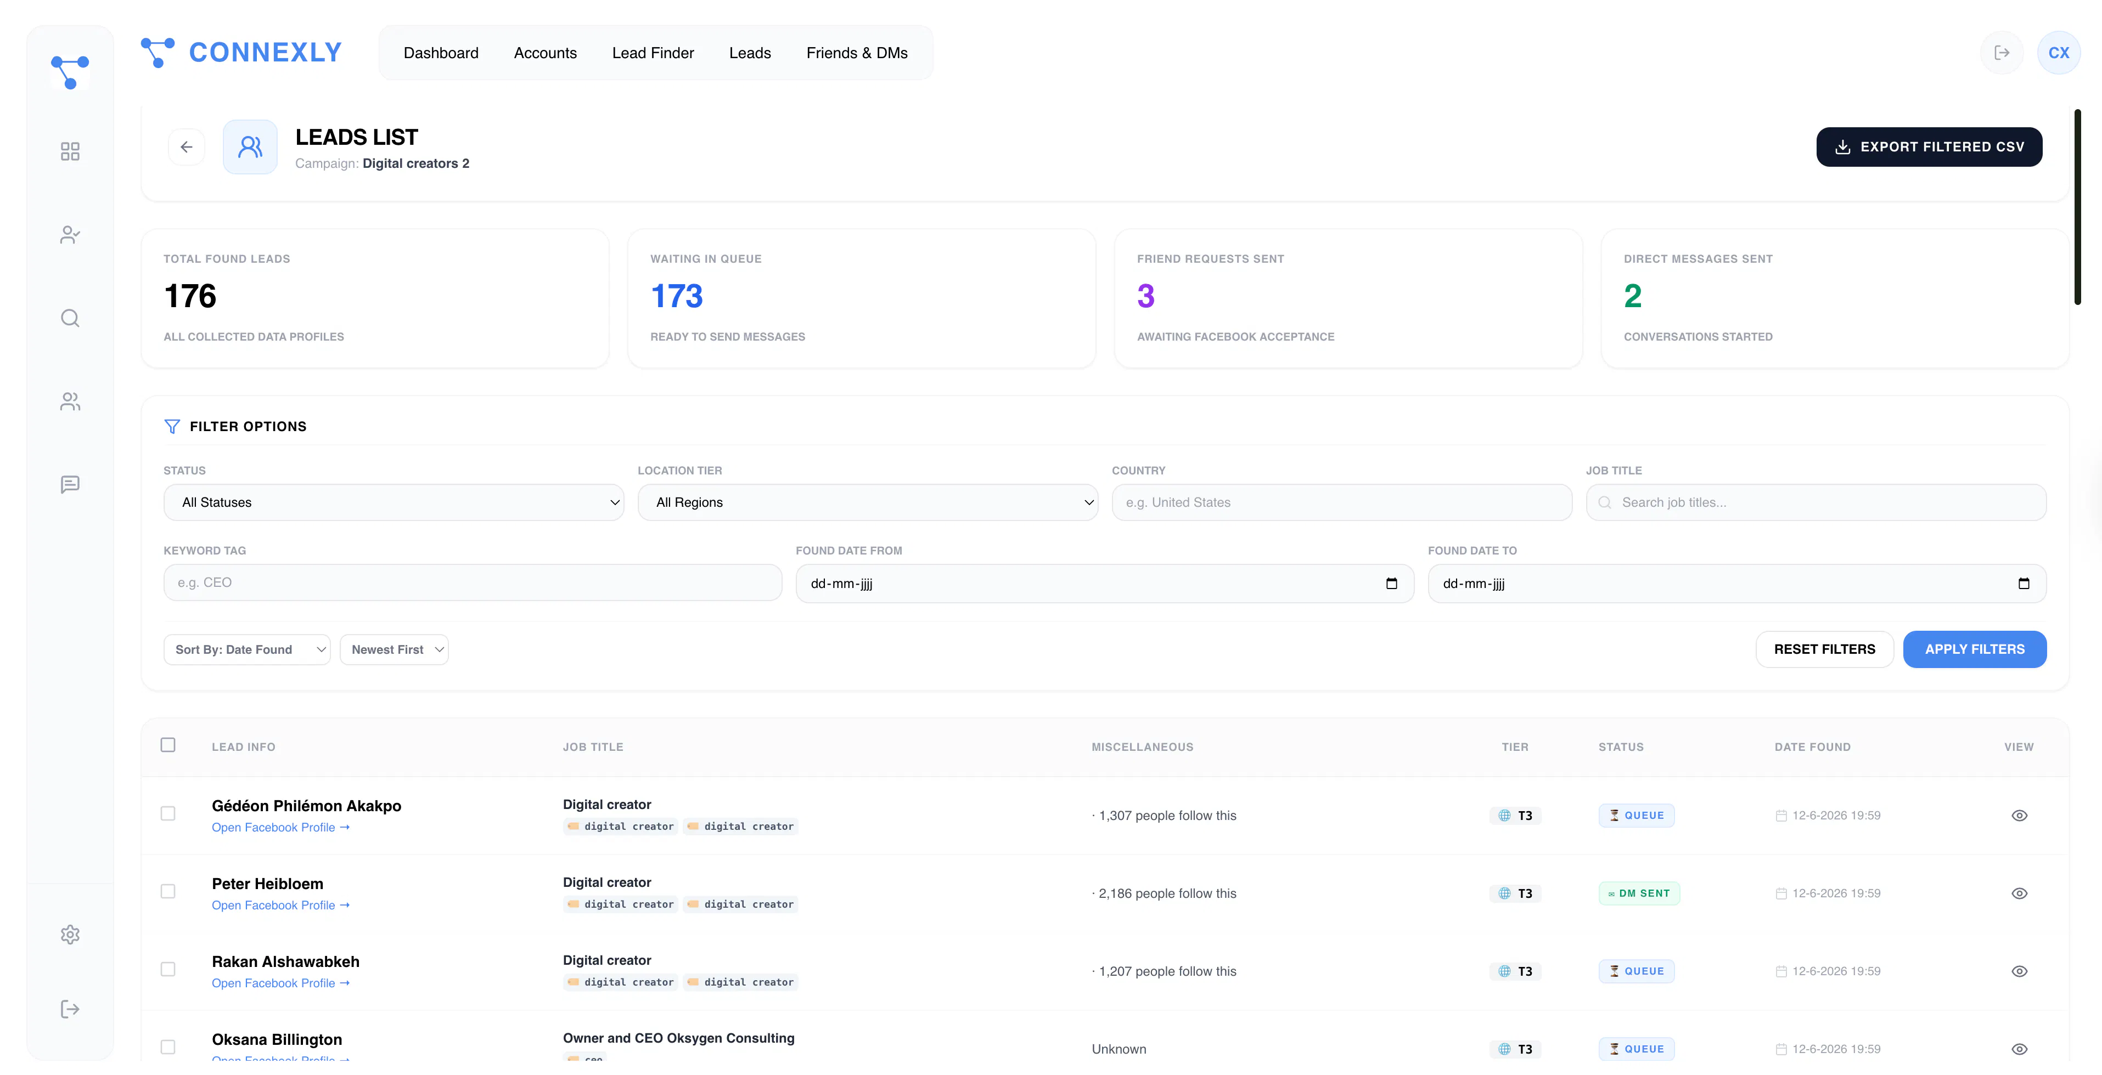This screenshot has height=1075, width=2102.
Task: Open the Newest First order dropdown
Action: pos(394,650)
